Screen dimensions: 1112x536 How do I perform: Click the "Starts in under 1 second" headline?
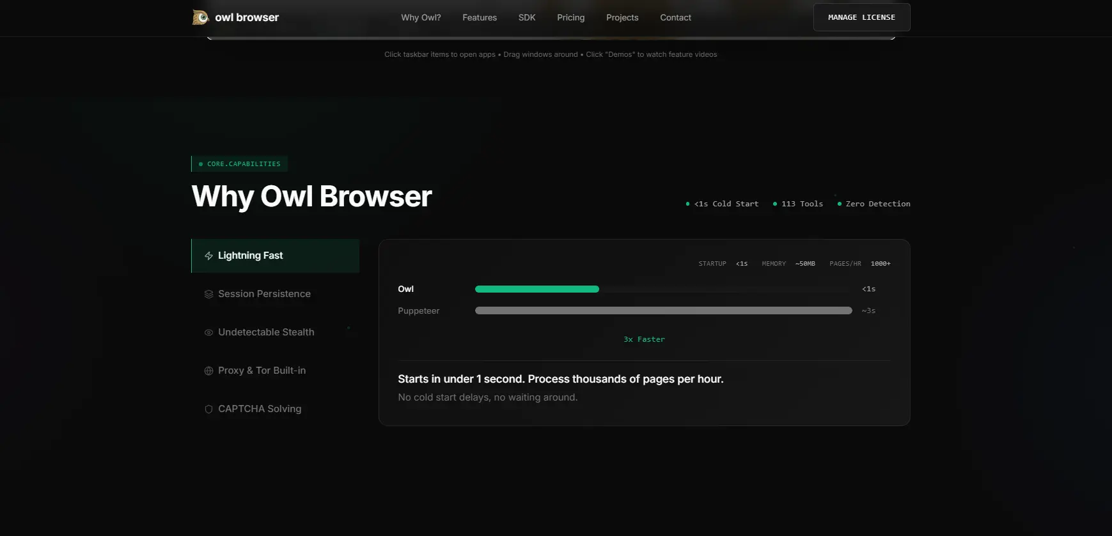[x=561, y=379]
